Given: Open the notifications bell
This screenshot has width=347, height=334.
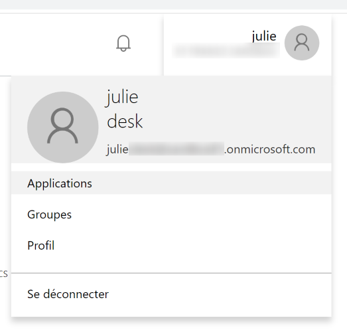Looking at the screenshot, I should [x=123, y=43].
